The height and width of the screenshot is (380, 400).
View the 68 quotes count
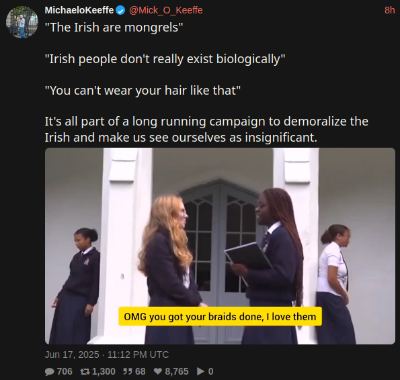[x=141, y=371]
